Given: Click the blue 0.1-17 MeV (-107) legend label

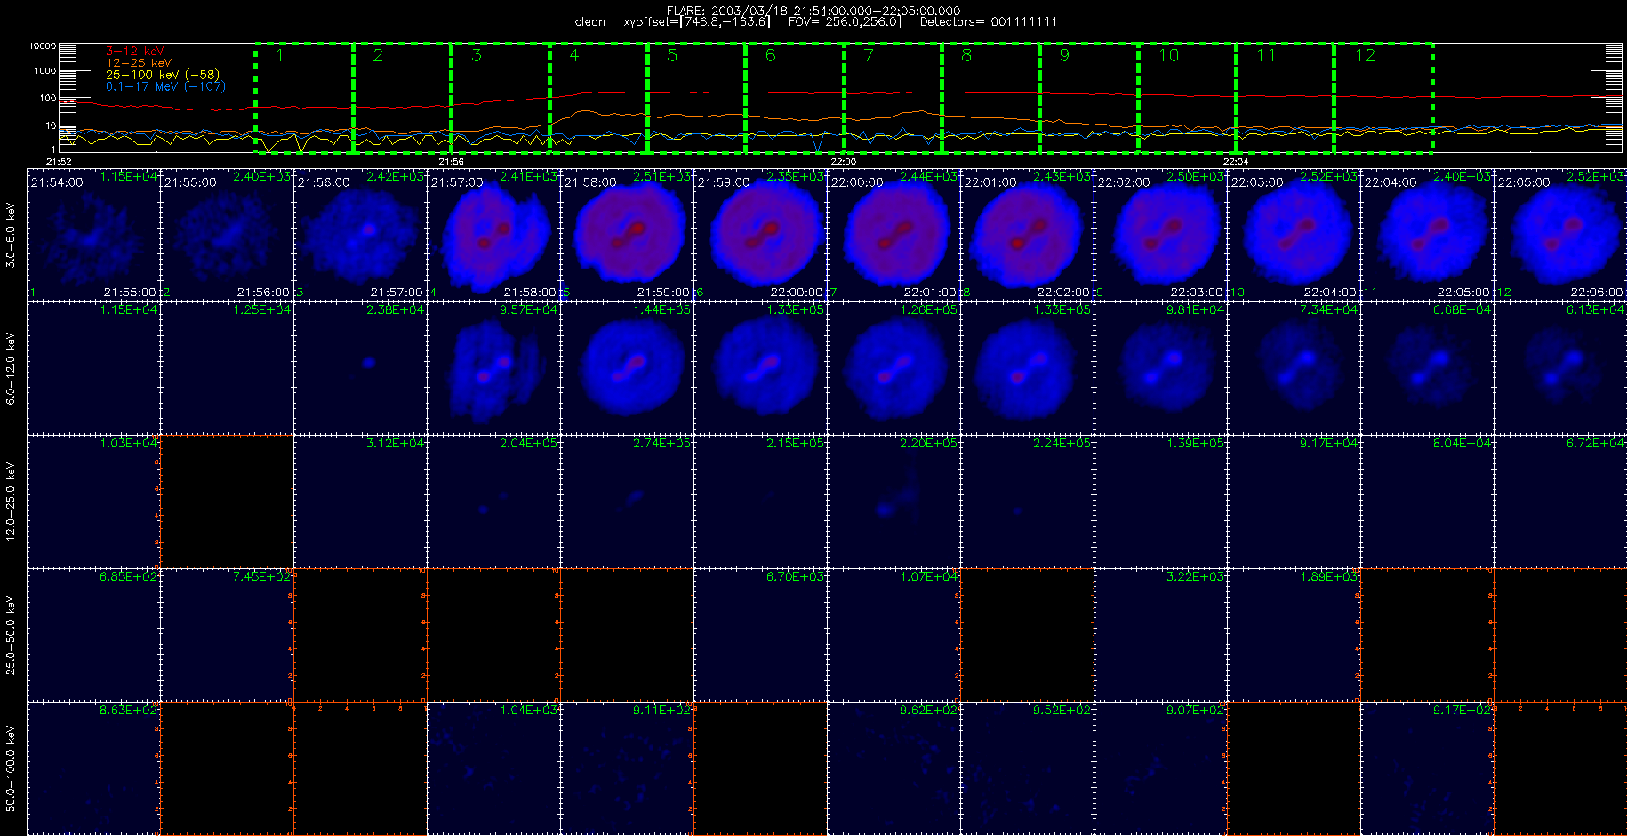Looking at the screenshot, I should 166,86.
